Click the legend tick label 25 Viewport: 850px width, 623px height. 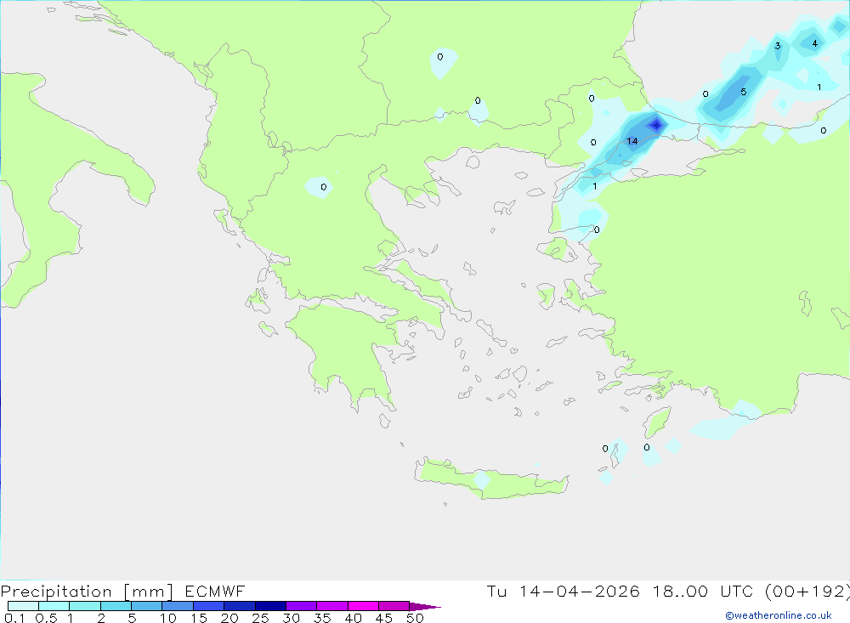click(x=261, y=618)
